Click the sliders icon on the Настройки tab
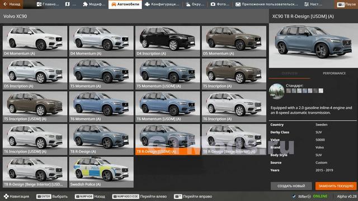358x201 pixels. (x=307, y=4)
